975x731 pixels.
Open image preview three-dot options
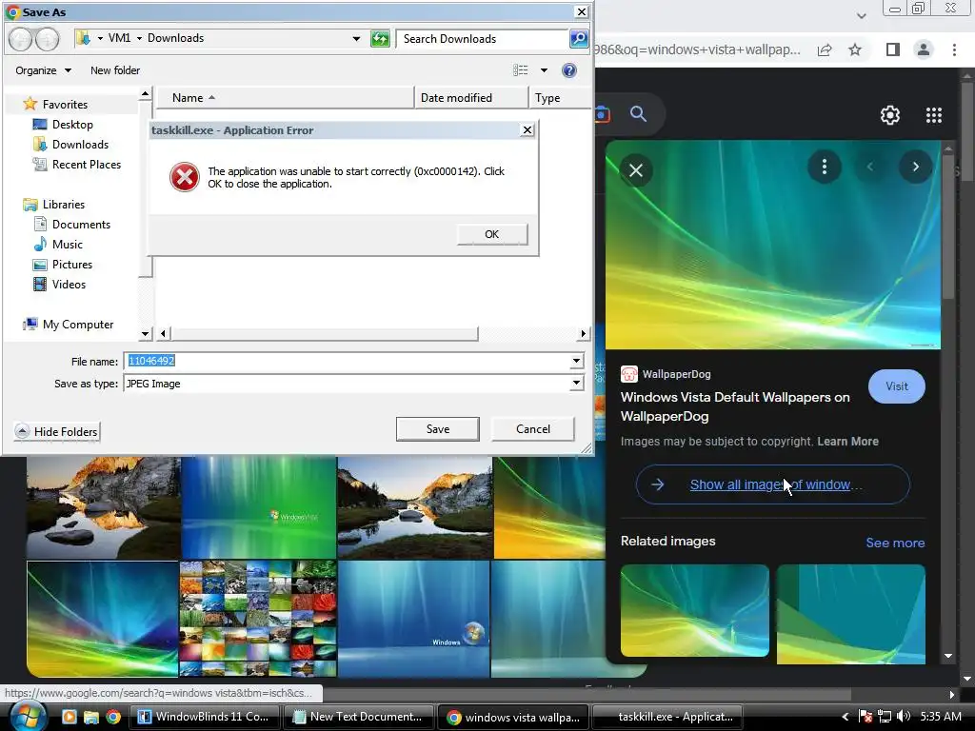825,167
